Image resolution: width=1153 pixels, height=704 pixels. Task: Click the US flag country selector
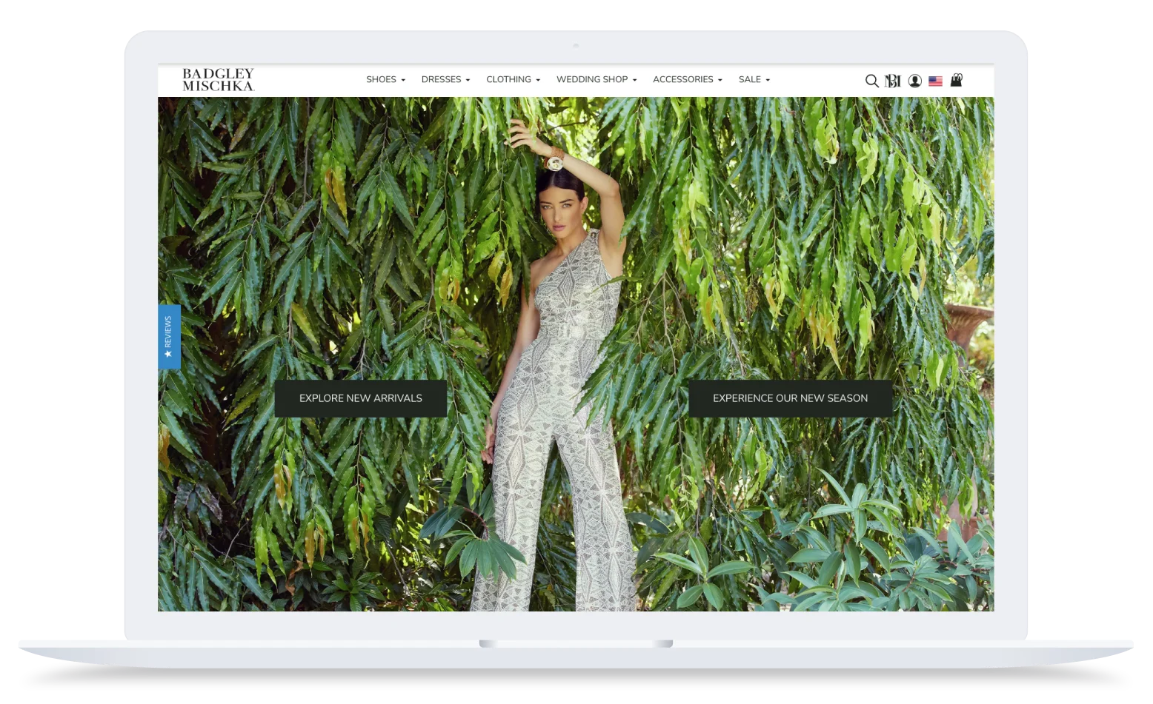pos(935,81)
